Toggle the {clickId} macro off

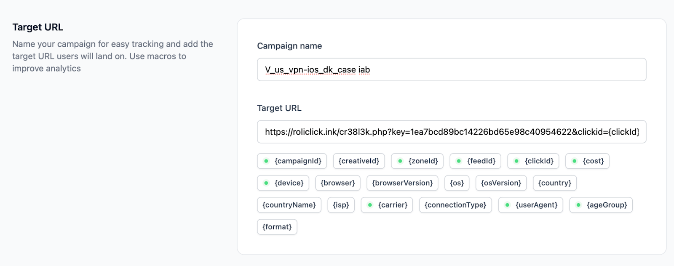533,161
